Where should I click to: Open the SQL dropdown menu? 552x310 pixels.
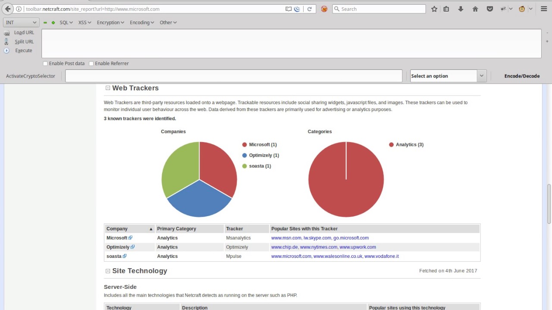click(x=66, y=22)
